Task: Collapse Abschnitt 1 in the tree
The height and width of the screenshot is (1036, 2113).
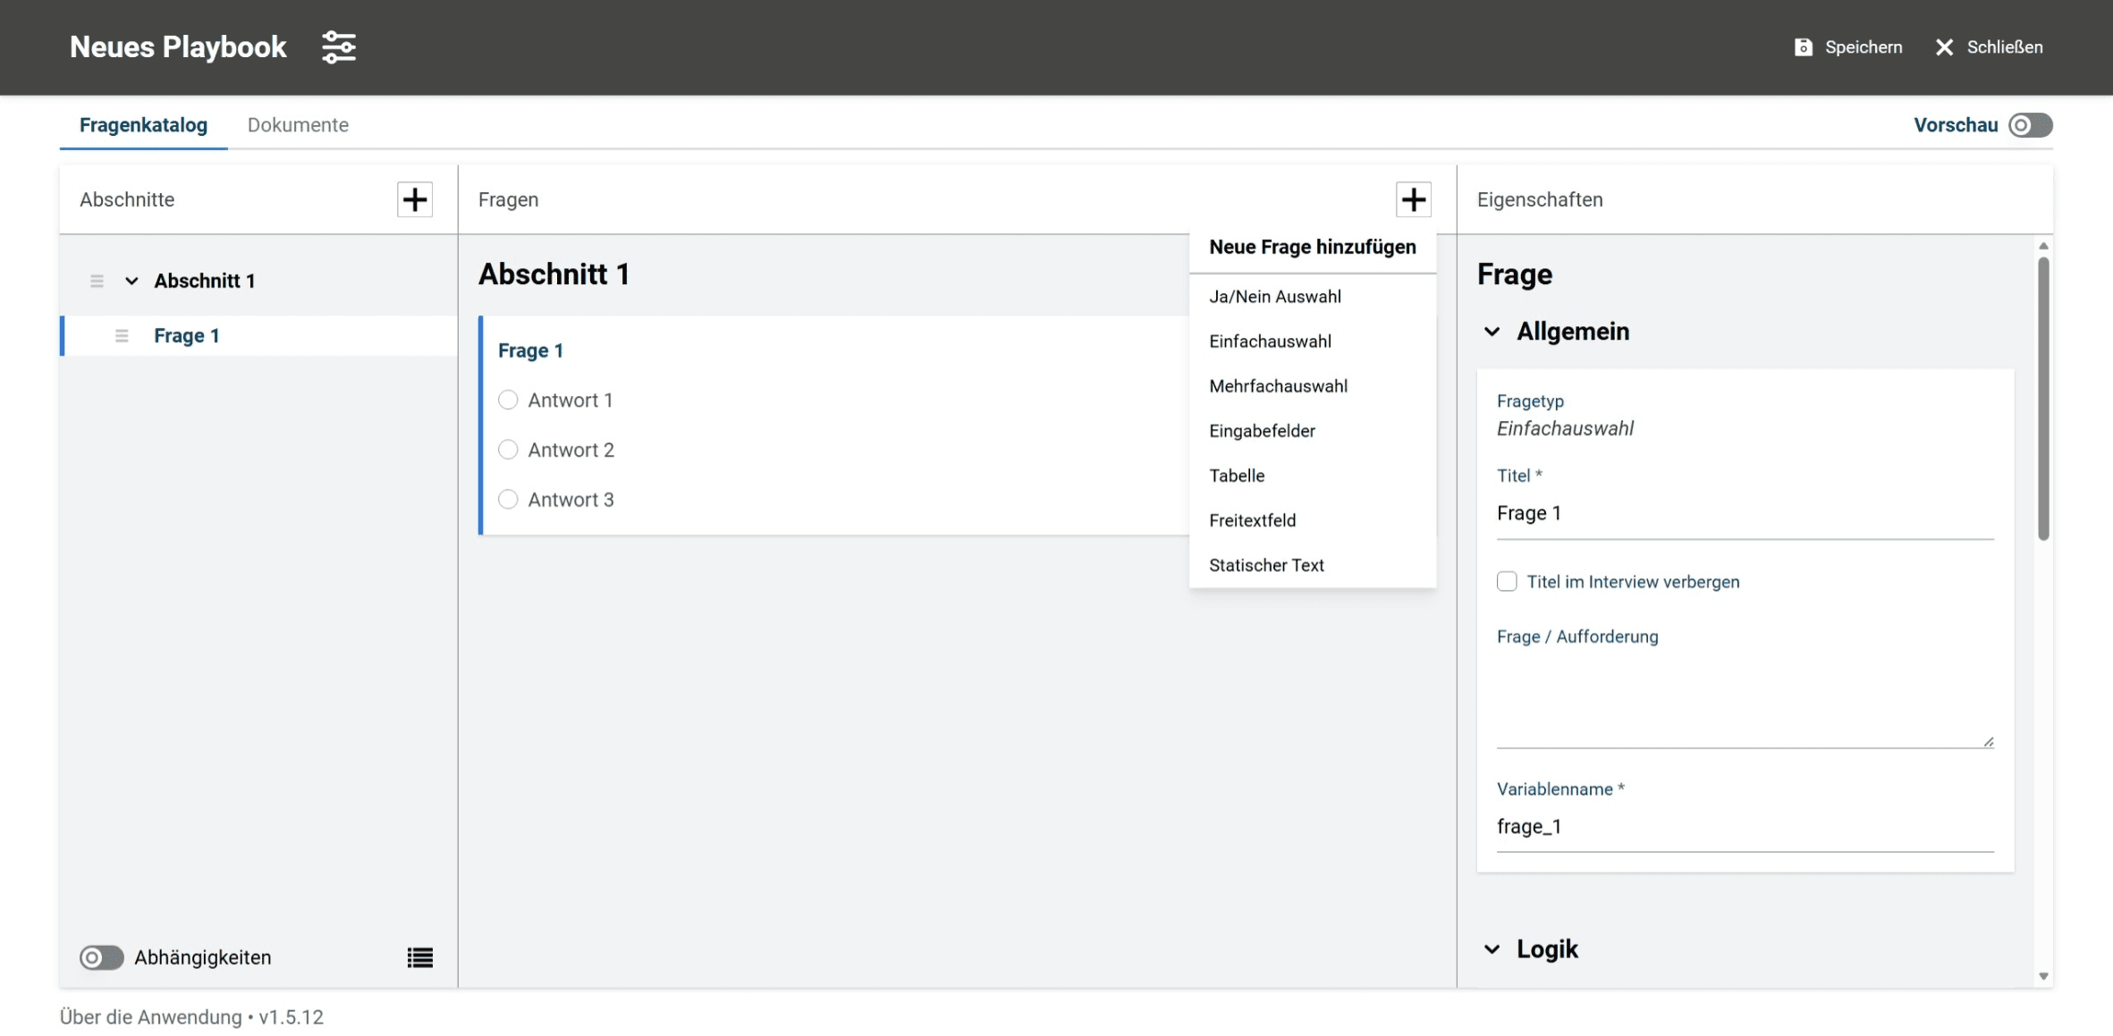Action: (131, 281)
